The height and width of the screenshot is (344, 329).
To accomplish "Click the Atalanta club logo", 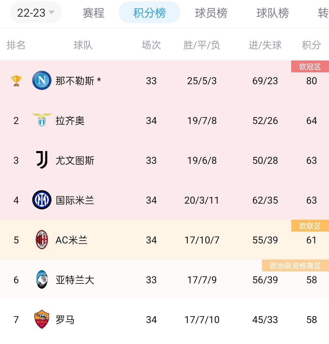I will click(x=42, y=279).
